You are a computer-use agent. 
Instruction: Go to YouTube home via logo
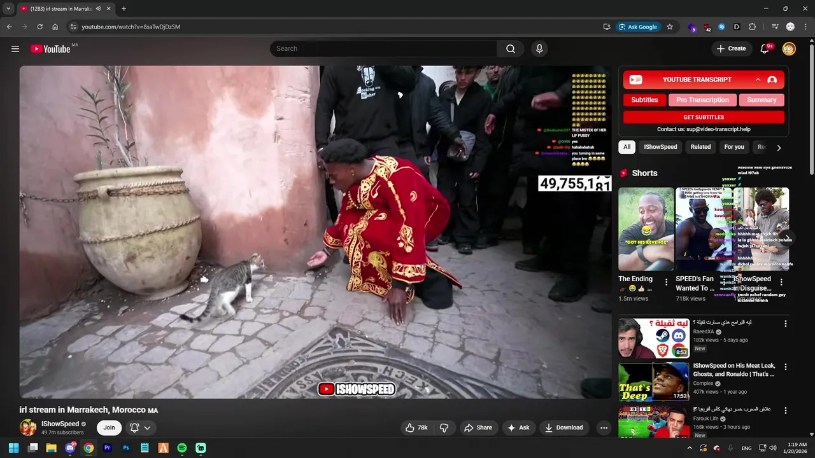pyautogui.click(x=50, y=49)
